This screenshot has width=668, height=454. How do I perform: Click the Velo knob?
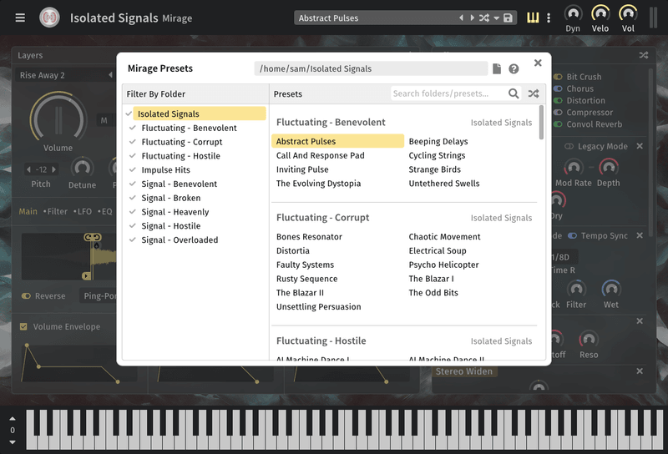pos(600,13)
